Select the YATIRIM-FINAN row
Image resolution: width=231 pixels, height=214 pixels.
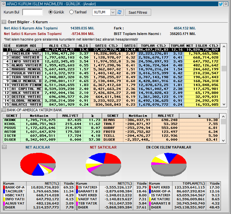(x=112, y=85)
